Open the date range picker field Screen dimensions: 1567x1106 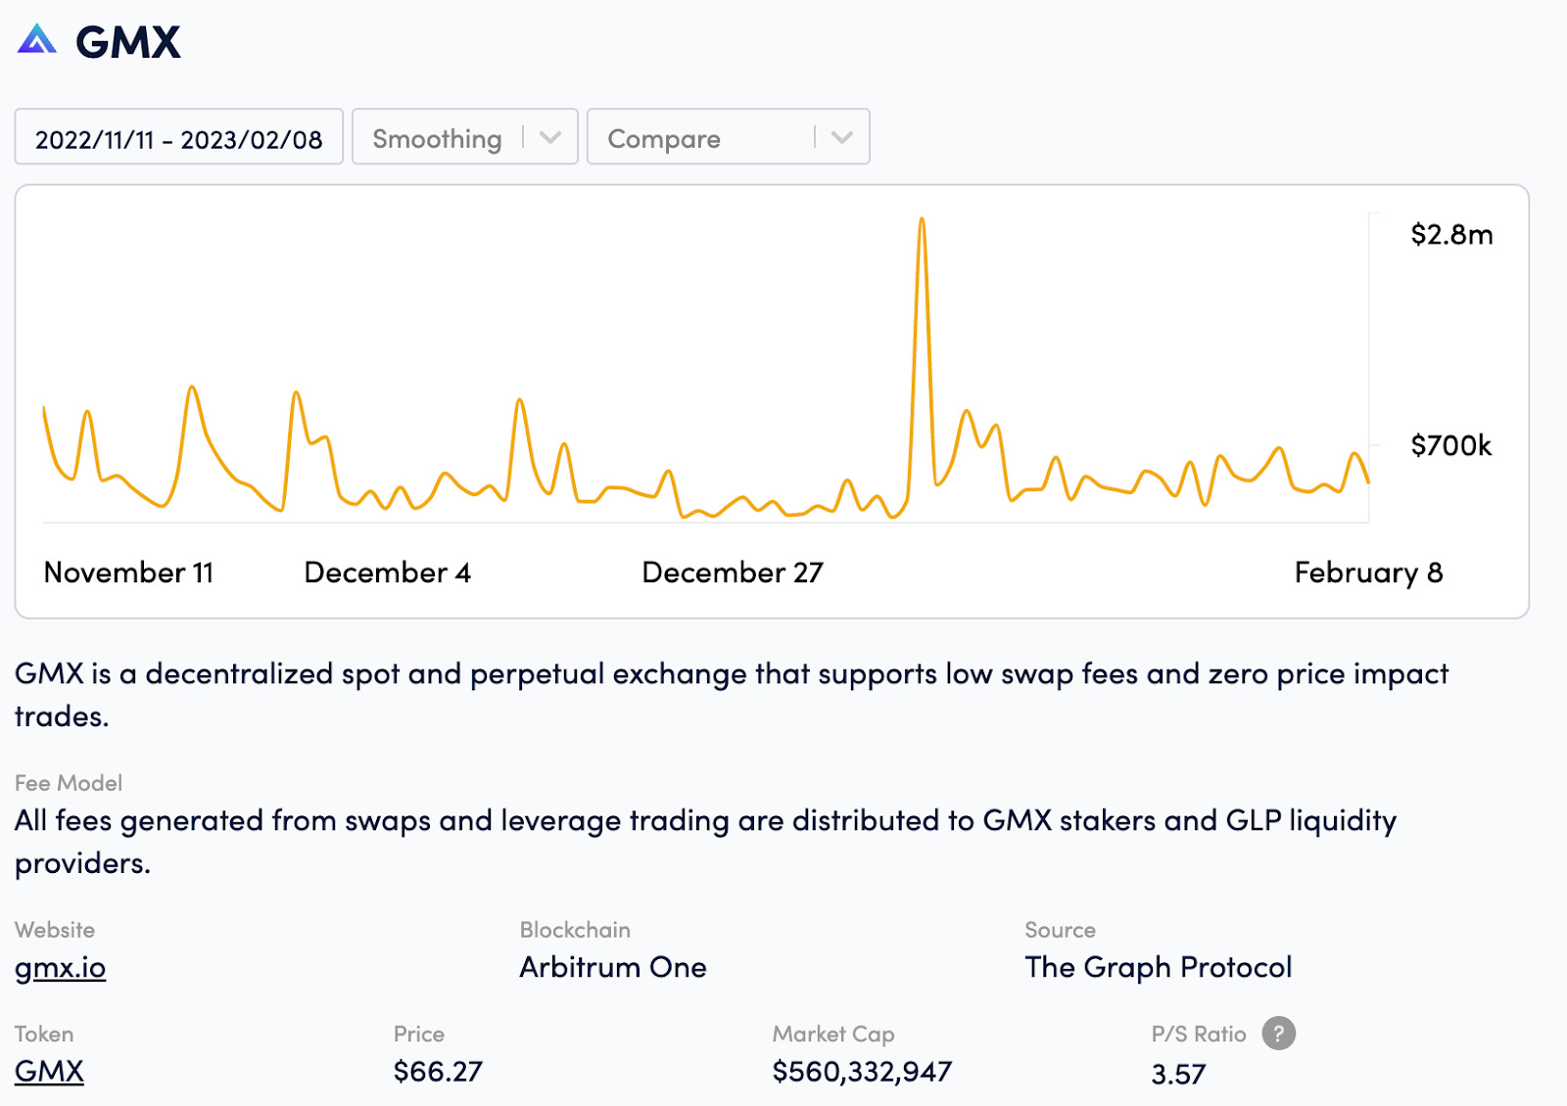tap(179, 137)
